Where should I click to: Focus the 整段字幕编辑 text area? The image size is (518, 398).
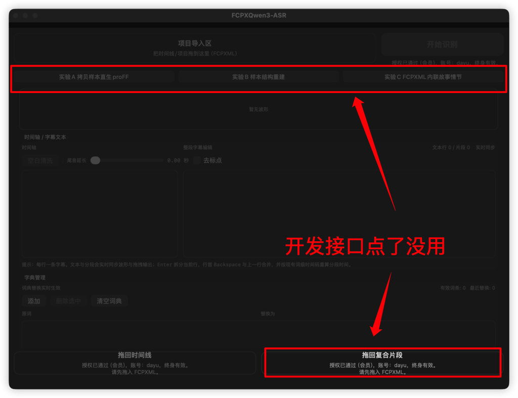pyautogui.click(x=339, y=213)
